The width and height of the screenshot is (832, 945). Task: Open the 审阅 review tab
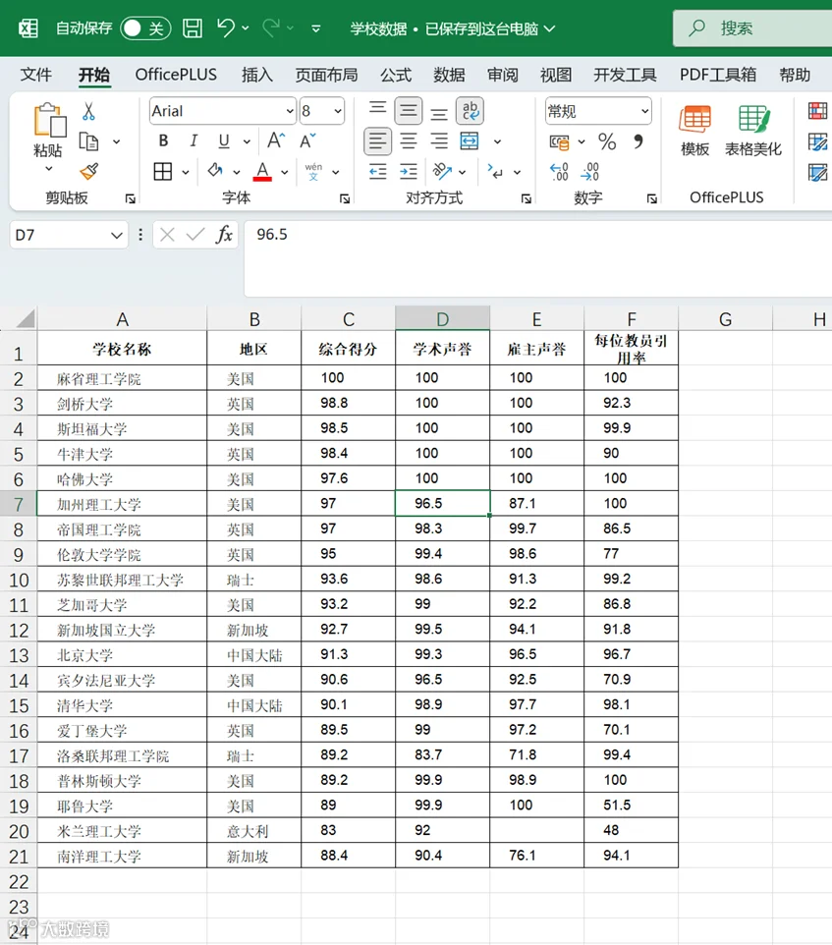[503, 75]
